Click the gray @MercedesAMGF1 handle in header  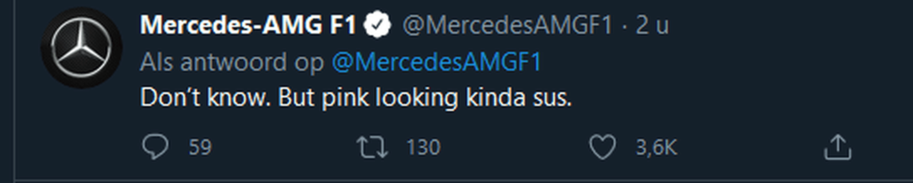pyautogui.click(x=508, y=26)
